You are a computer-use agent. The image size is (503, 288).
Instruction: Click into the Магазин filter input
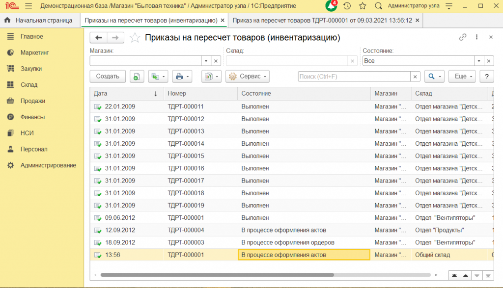tap(145, 61)
